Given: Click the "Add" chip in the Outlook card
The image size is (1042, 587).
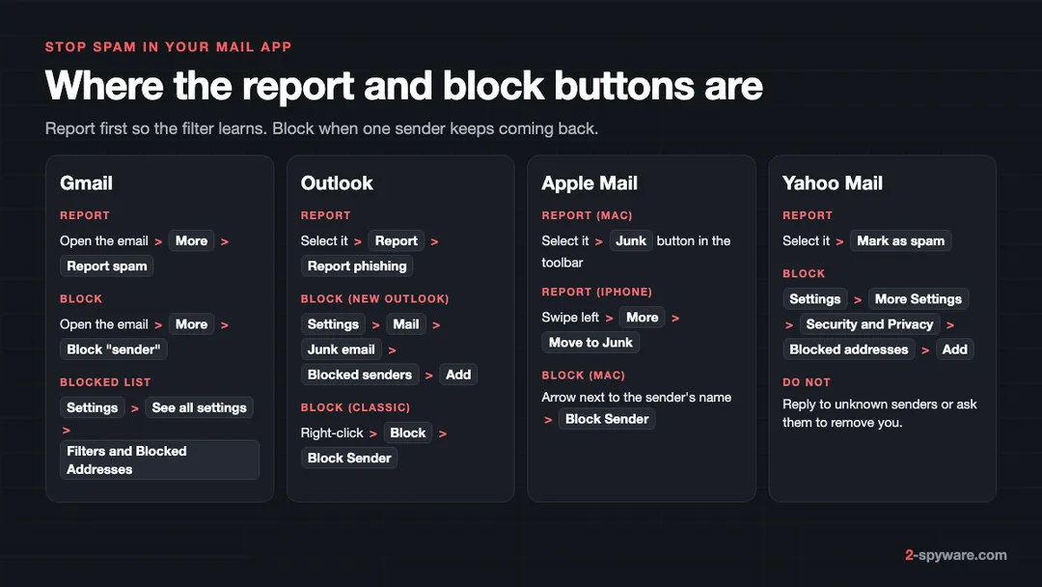Looking at the screenshot, I should (458, 375).
